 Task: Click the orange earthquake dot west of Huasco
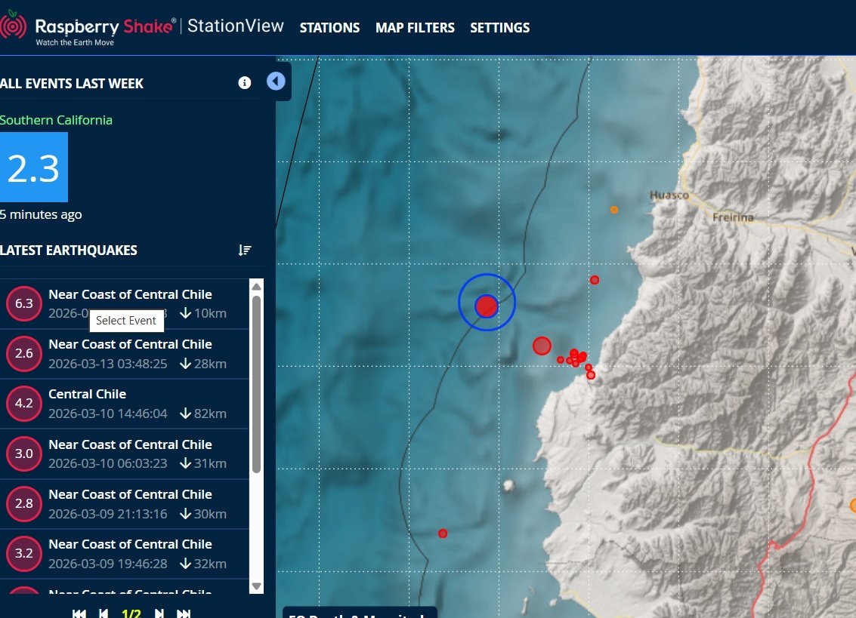click(614, 210)
